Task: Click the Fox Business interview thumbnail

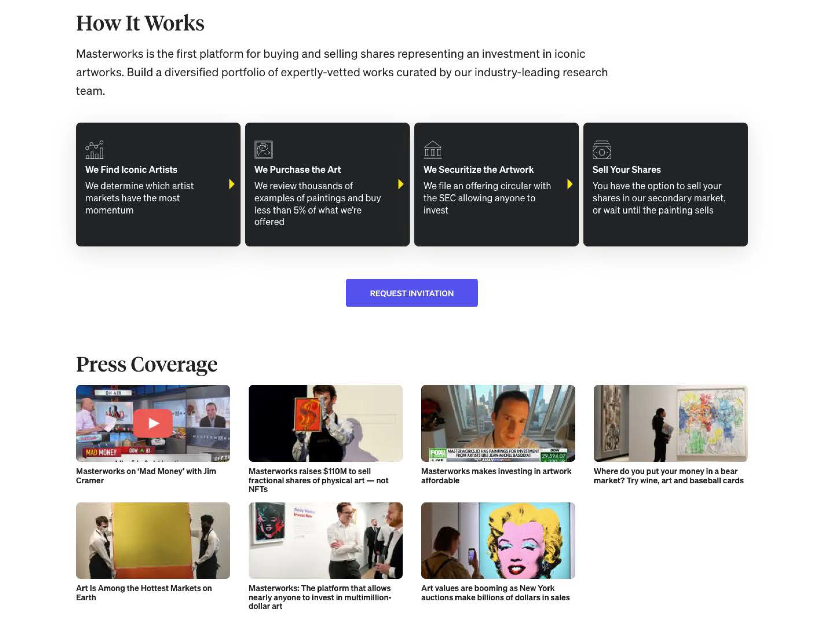Action: pyautogui.click(x=498, y=423)
